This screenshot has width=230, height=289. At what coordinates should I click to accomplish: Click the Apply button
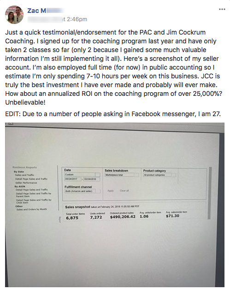tap(111, 190)
